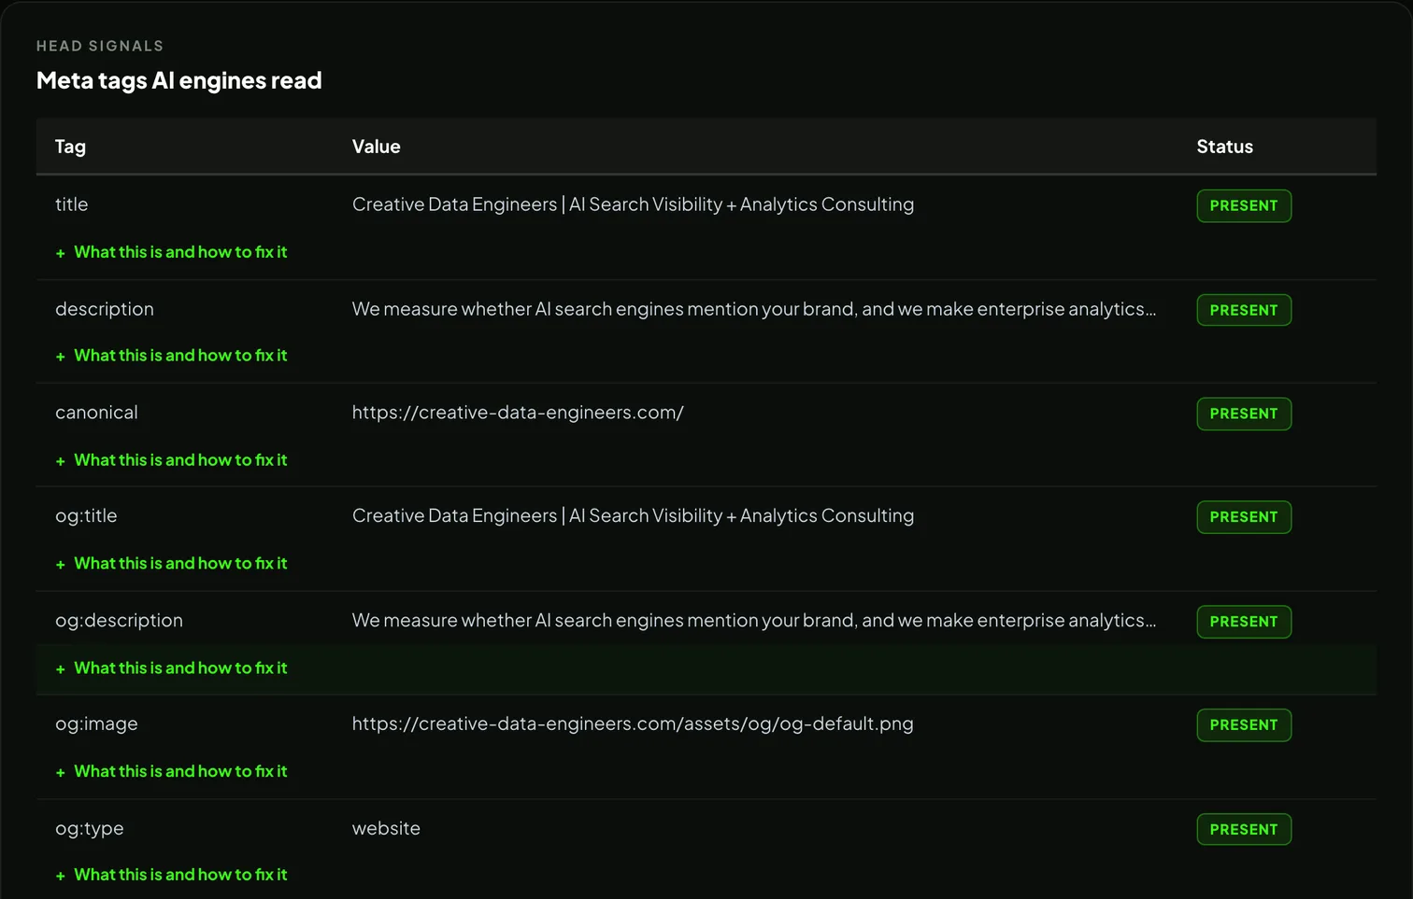Select the 'og:title' tag name cell
The image size is (1413, 899).
coord(86,516)
